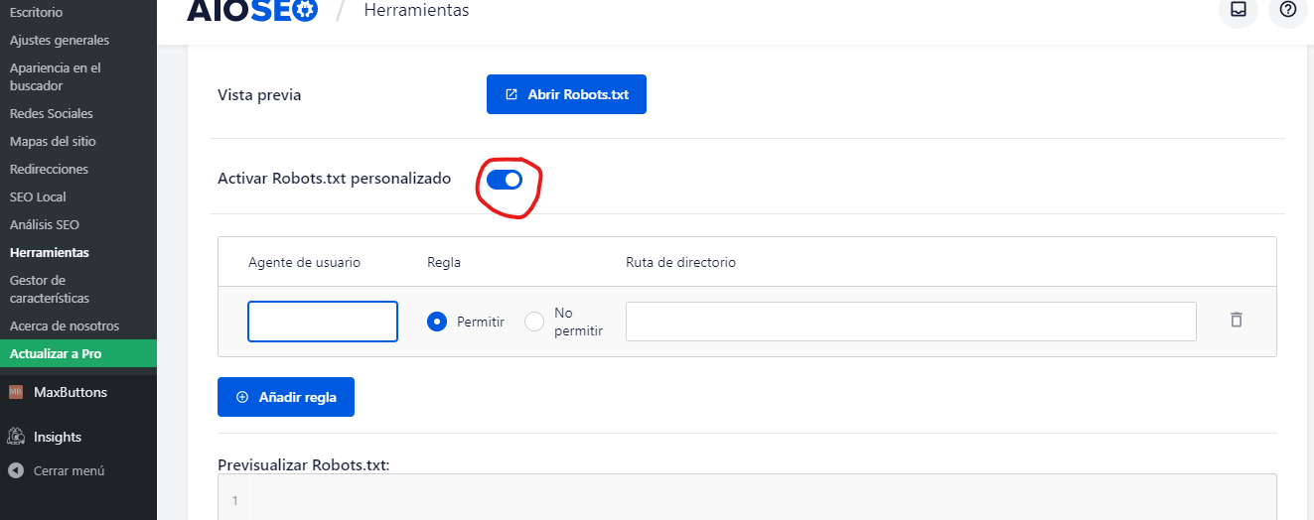Screen dimensions: 1314x520
Task: Click the Cerrar menú collapse arrow icon
Action: (x=16, y=471)
